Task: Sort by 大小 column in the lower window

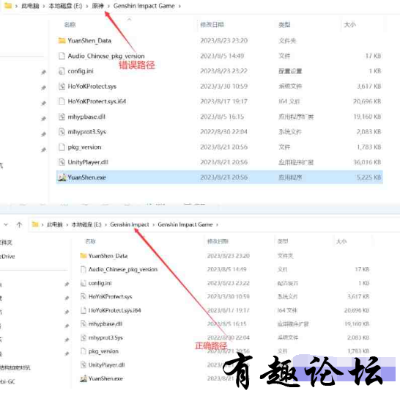Action: coord(341,241)
